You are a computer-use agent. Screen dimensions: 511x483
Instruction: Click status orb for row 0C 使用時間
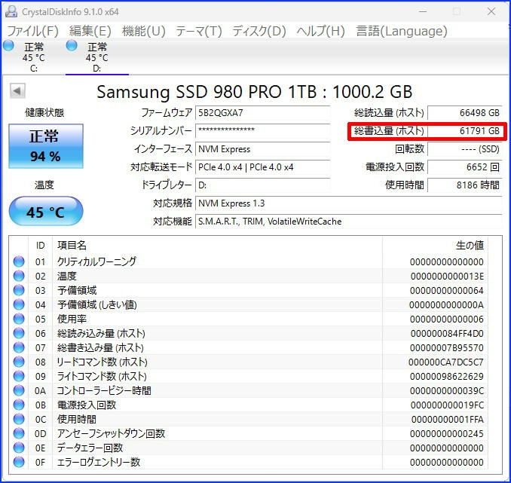tap(19, 419)
